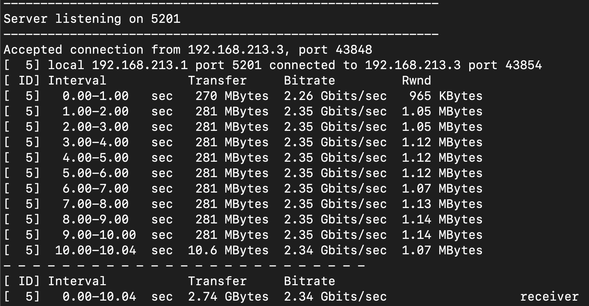Select the "2.26 Gbits/sec" bitrate value
The image size is (589, 306).
click(x=335, y=96)
